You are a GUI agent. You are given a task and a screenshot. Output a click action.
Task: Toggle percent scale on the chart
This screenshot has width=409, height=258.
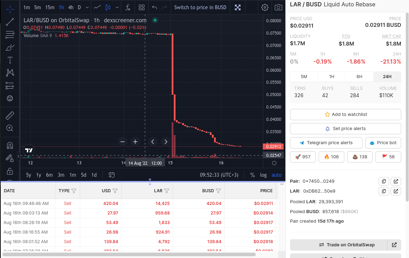(x=252, y=175)
